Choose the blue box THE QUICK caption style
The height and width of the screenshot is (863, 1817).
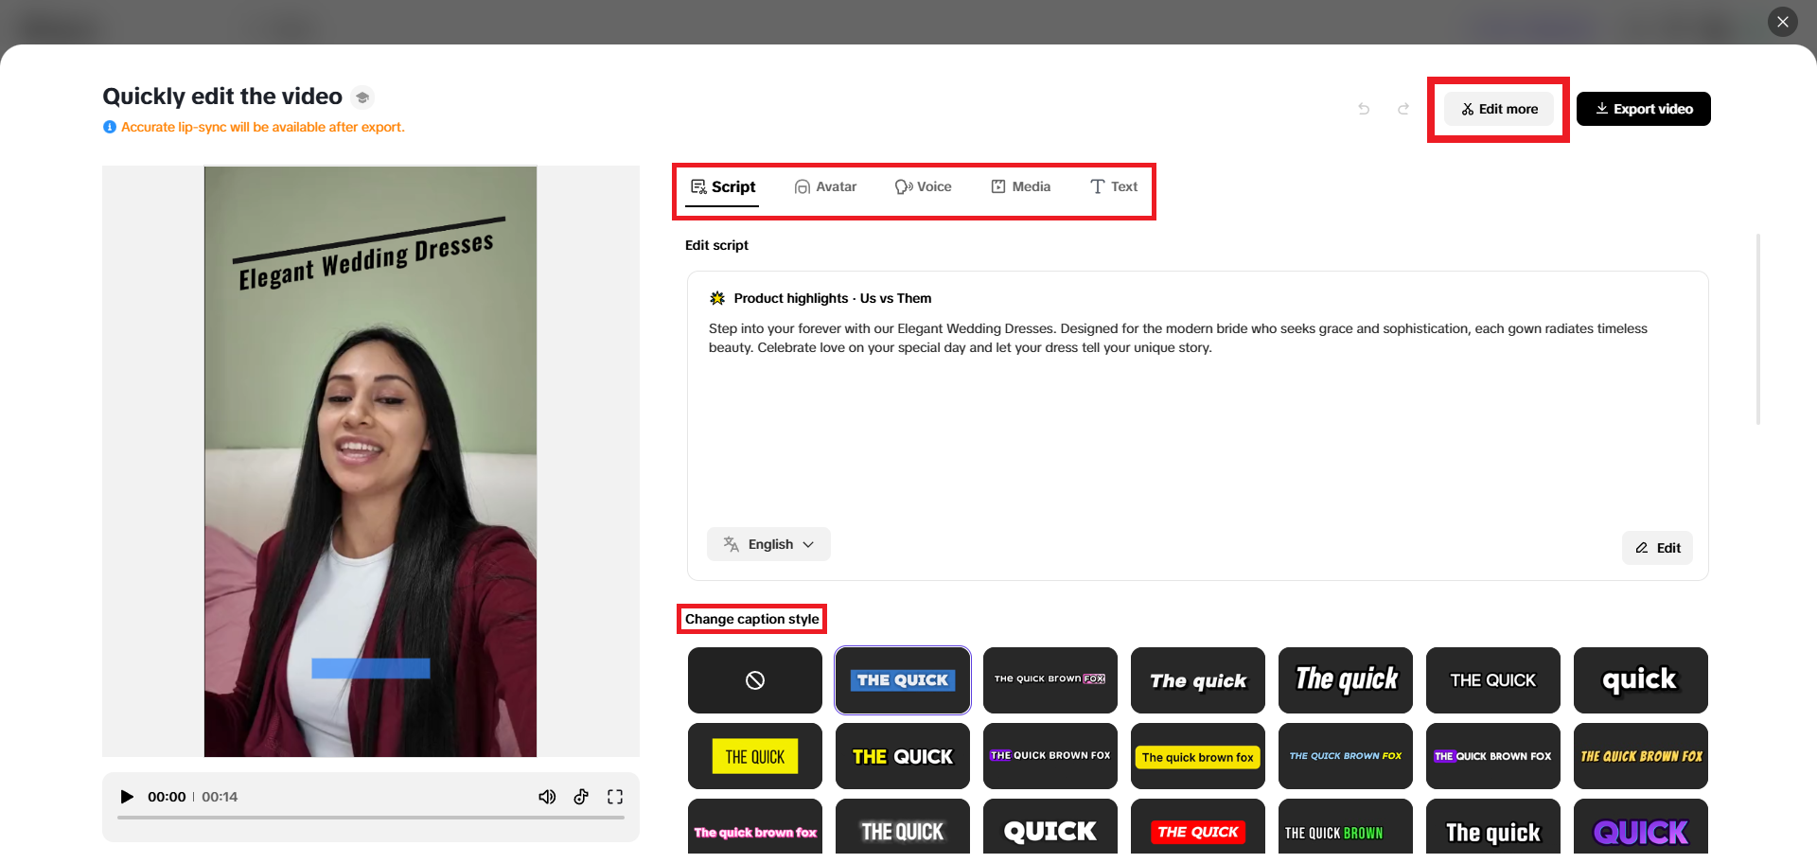coord(903,680)
